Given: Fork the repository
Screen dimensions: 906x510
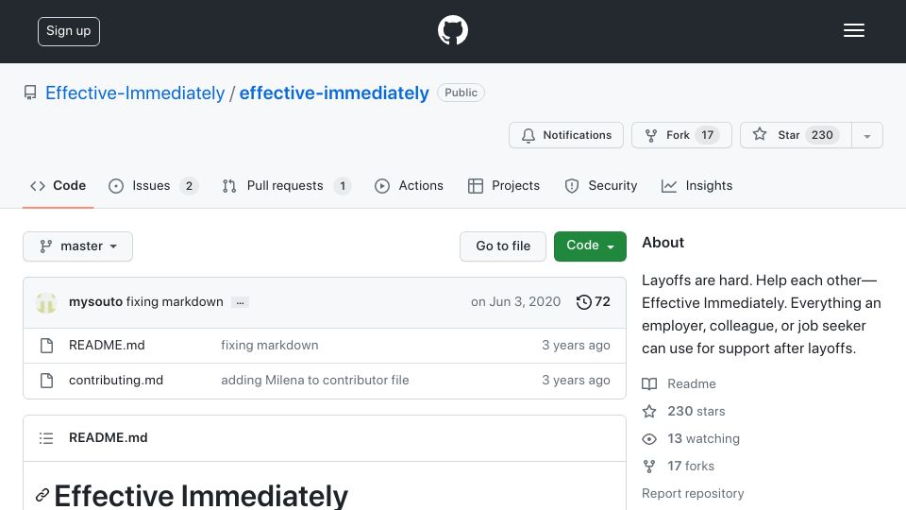Looking at the screenshot, I should pyautogui.click(x=681, y=135).
